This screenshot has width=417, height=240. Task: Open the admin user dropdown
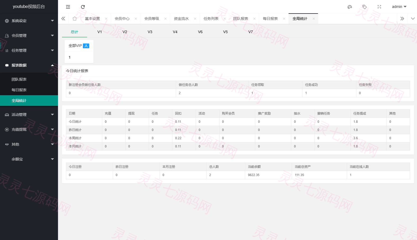(x=399, y=7)
